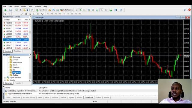
Task: Toggle Chart Shift
Action: click(106, 10)
